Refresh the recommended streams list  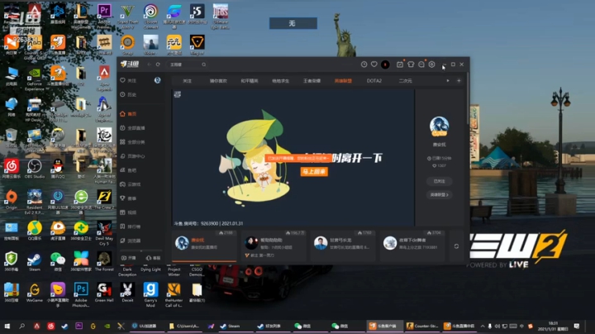456,246
